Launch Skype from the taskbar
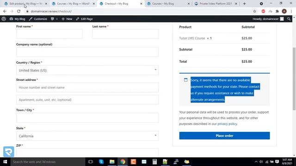The image size is (296, 166). (x=101, y=162)
